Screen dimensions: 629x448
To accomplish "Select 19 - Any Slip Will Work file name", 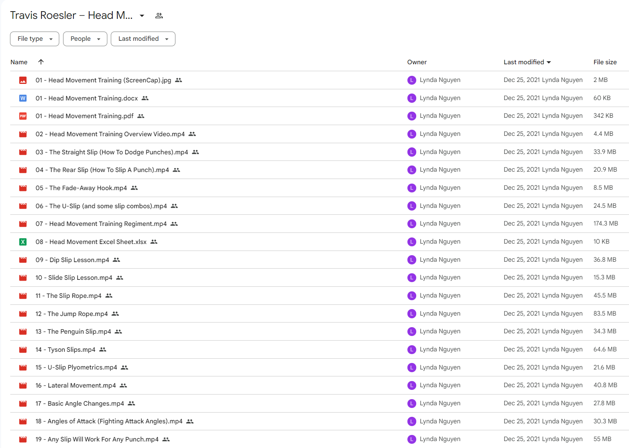I will [x=97, y=440].
